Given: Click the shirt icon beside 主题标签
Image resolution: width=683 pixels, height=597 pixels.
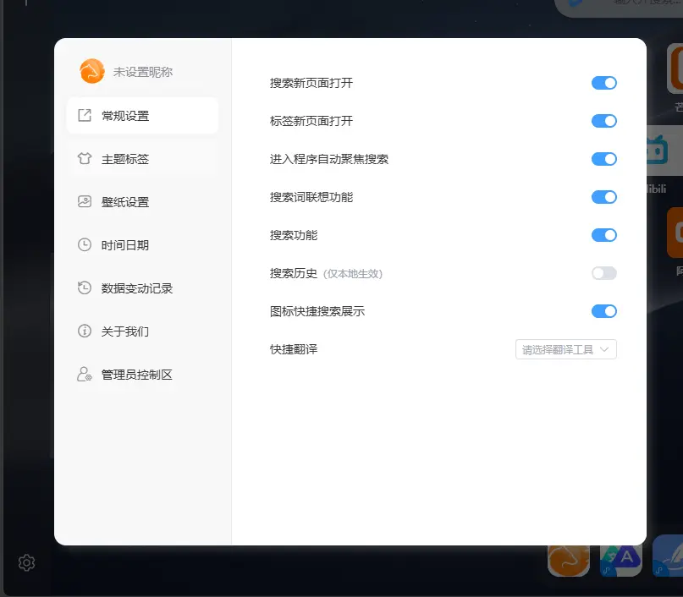Looking at the screenshot, I should 85,158.
